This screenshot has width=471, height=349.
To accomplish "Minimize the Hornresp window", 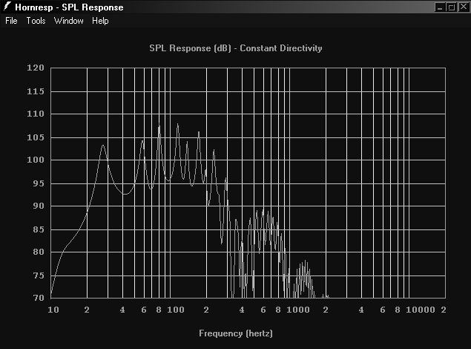I will [x=440, y=7].
